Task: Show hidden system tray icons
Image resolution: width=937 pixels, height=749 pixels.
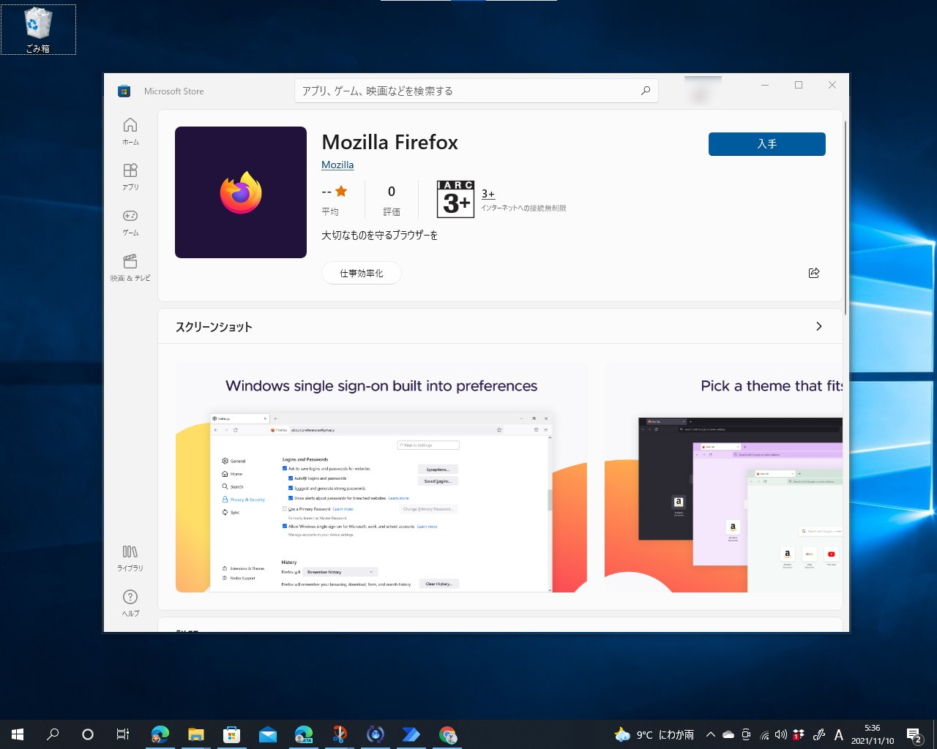Action: [710, 734]
